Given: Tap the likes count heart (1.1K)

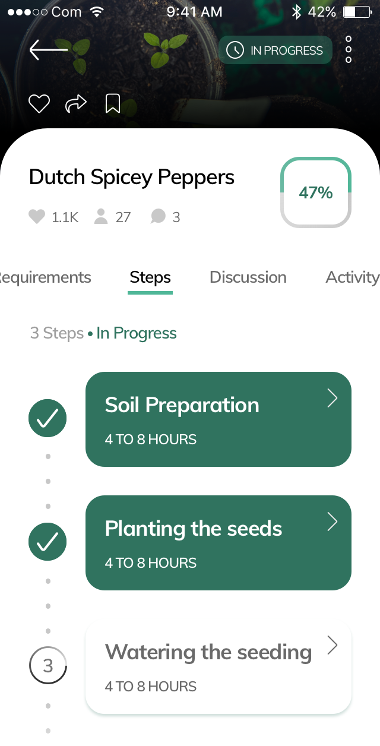Looking at the screenshot, I should 37,217.
